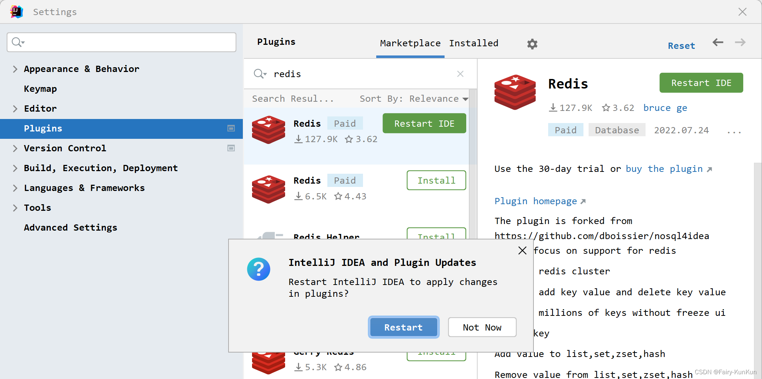Open Sort By Relevance dropdown
Screen dimensions: 762x379
coord(414,99)
